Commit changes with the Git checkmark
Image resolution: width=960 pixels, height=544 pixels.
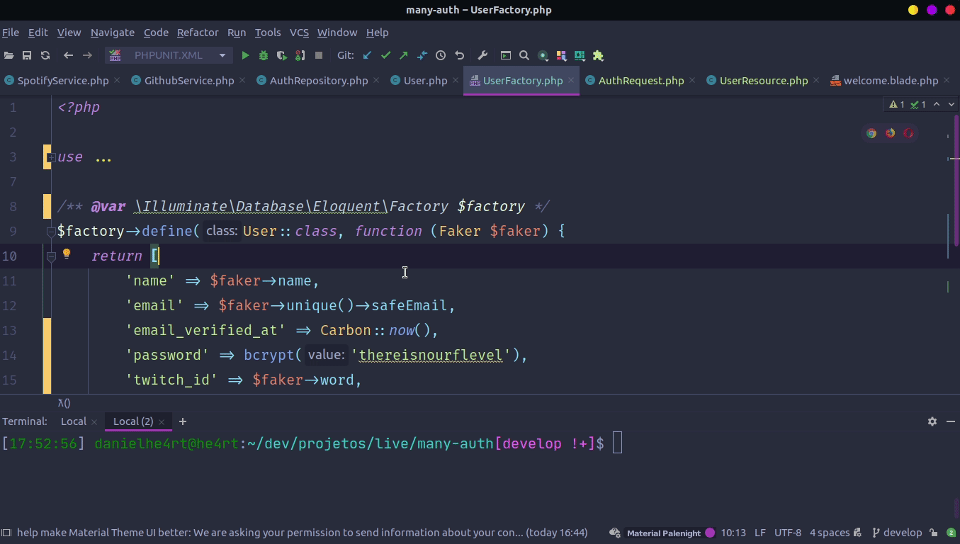(x=385, y=55)
